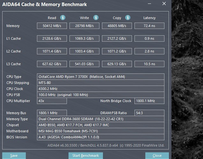
Task: Select L2 Cache latency 2.8 ns
Action: coord(149,51)
